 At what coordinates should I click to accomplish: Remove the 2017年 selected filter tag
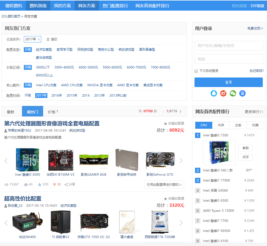pos(39,40)
